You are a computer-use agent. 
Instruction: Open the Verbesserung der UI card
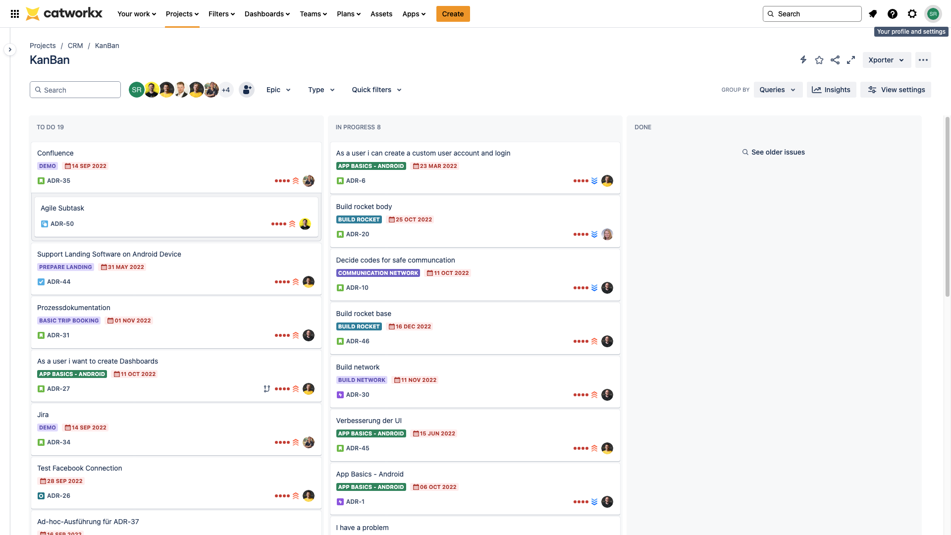(x=369, y=421)
